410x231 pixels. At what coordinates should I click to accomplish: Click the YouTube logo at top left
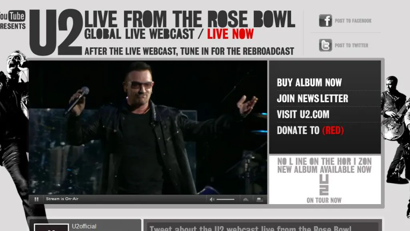pos(12,16)
